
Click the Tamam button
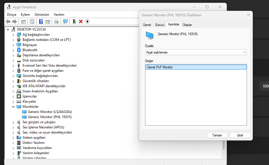pyautogui.click(x=217, y=135)
